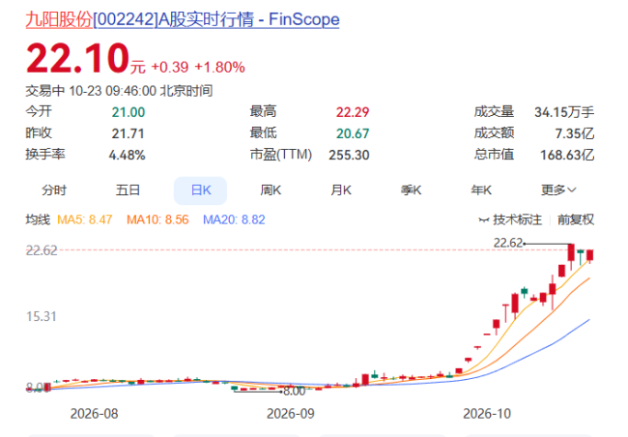Click the +0.39 price change
The image size is (628, 437).
170,68
